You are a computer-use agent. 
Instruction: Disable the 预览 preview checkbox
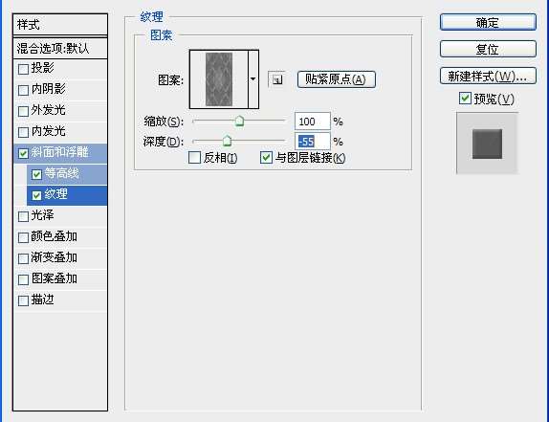click(x=465, y=99)
